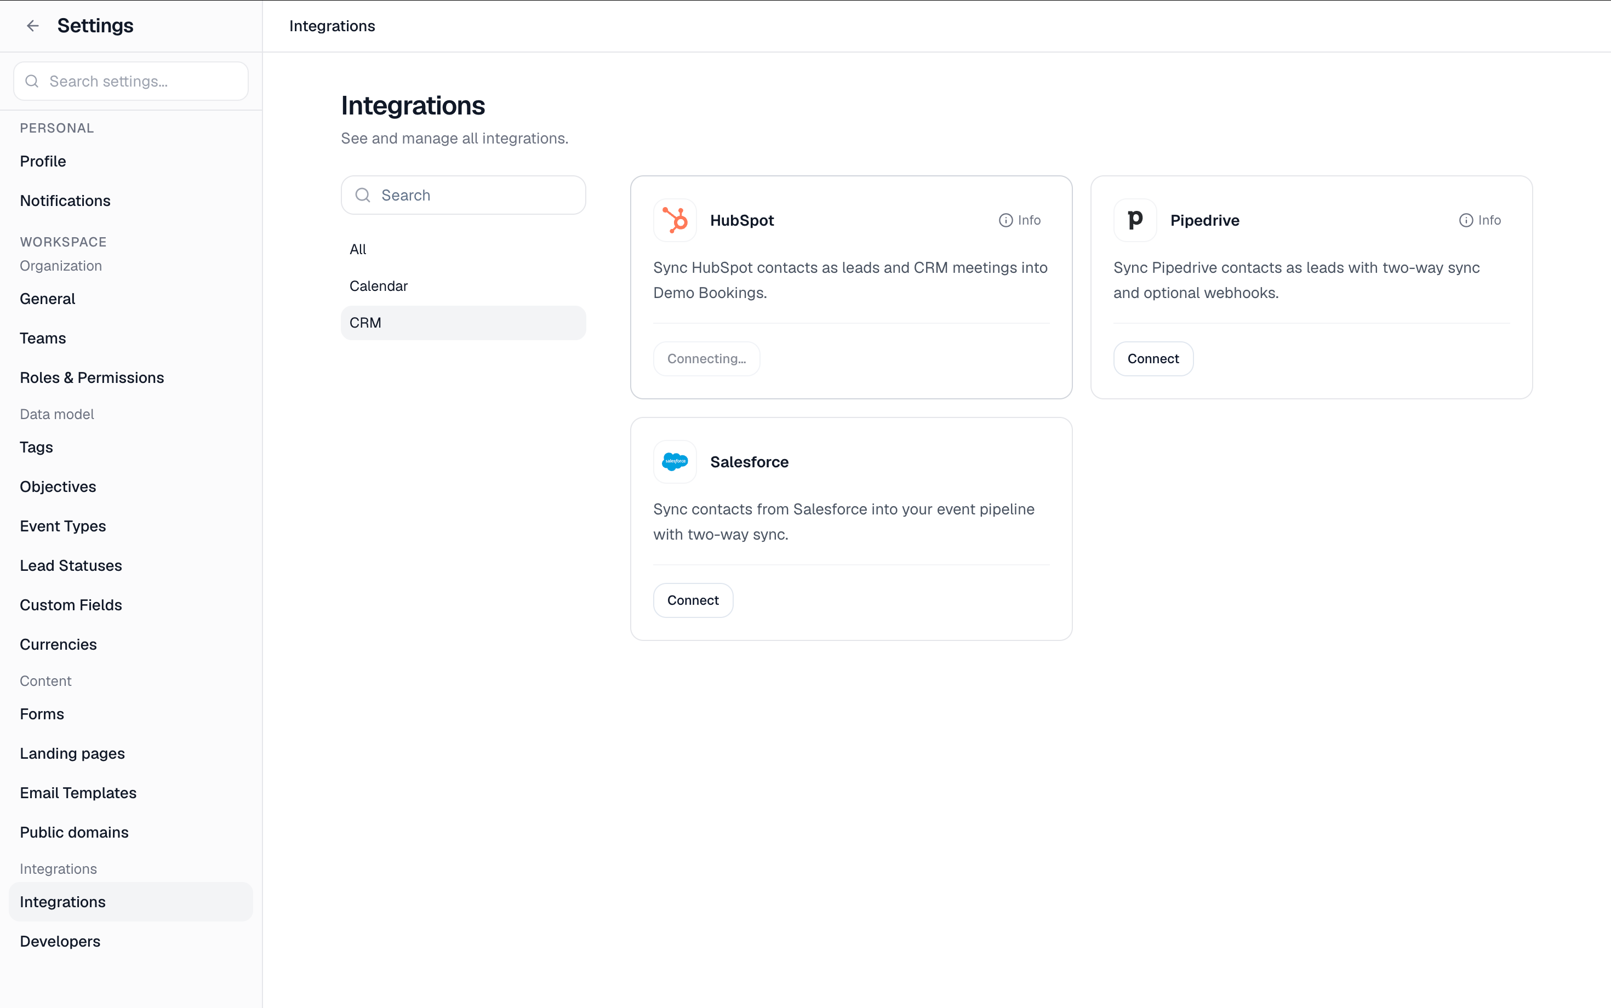Open Lead Statuses

pyautogui.click(x=131, y=565)
